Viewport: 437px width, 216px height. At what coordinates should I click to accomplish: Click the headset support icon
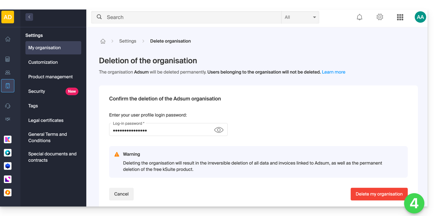8,106
